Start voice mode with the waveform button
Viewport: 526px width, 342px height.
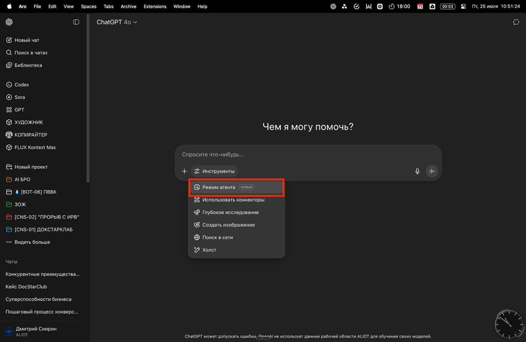point(432,171)
